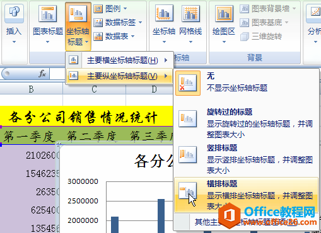Click the Data Table (数据表) icon

pos(98,36)
